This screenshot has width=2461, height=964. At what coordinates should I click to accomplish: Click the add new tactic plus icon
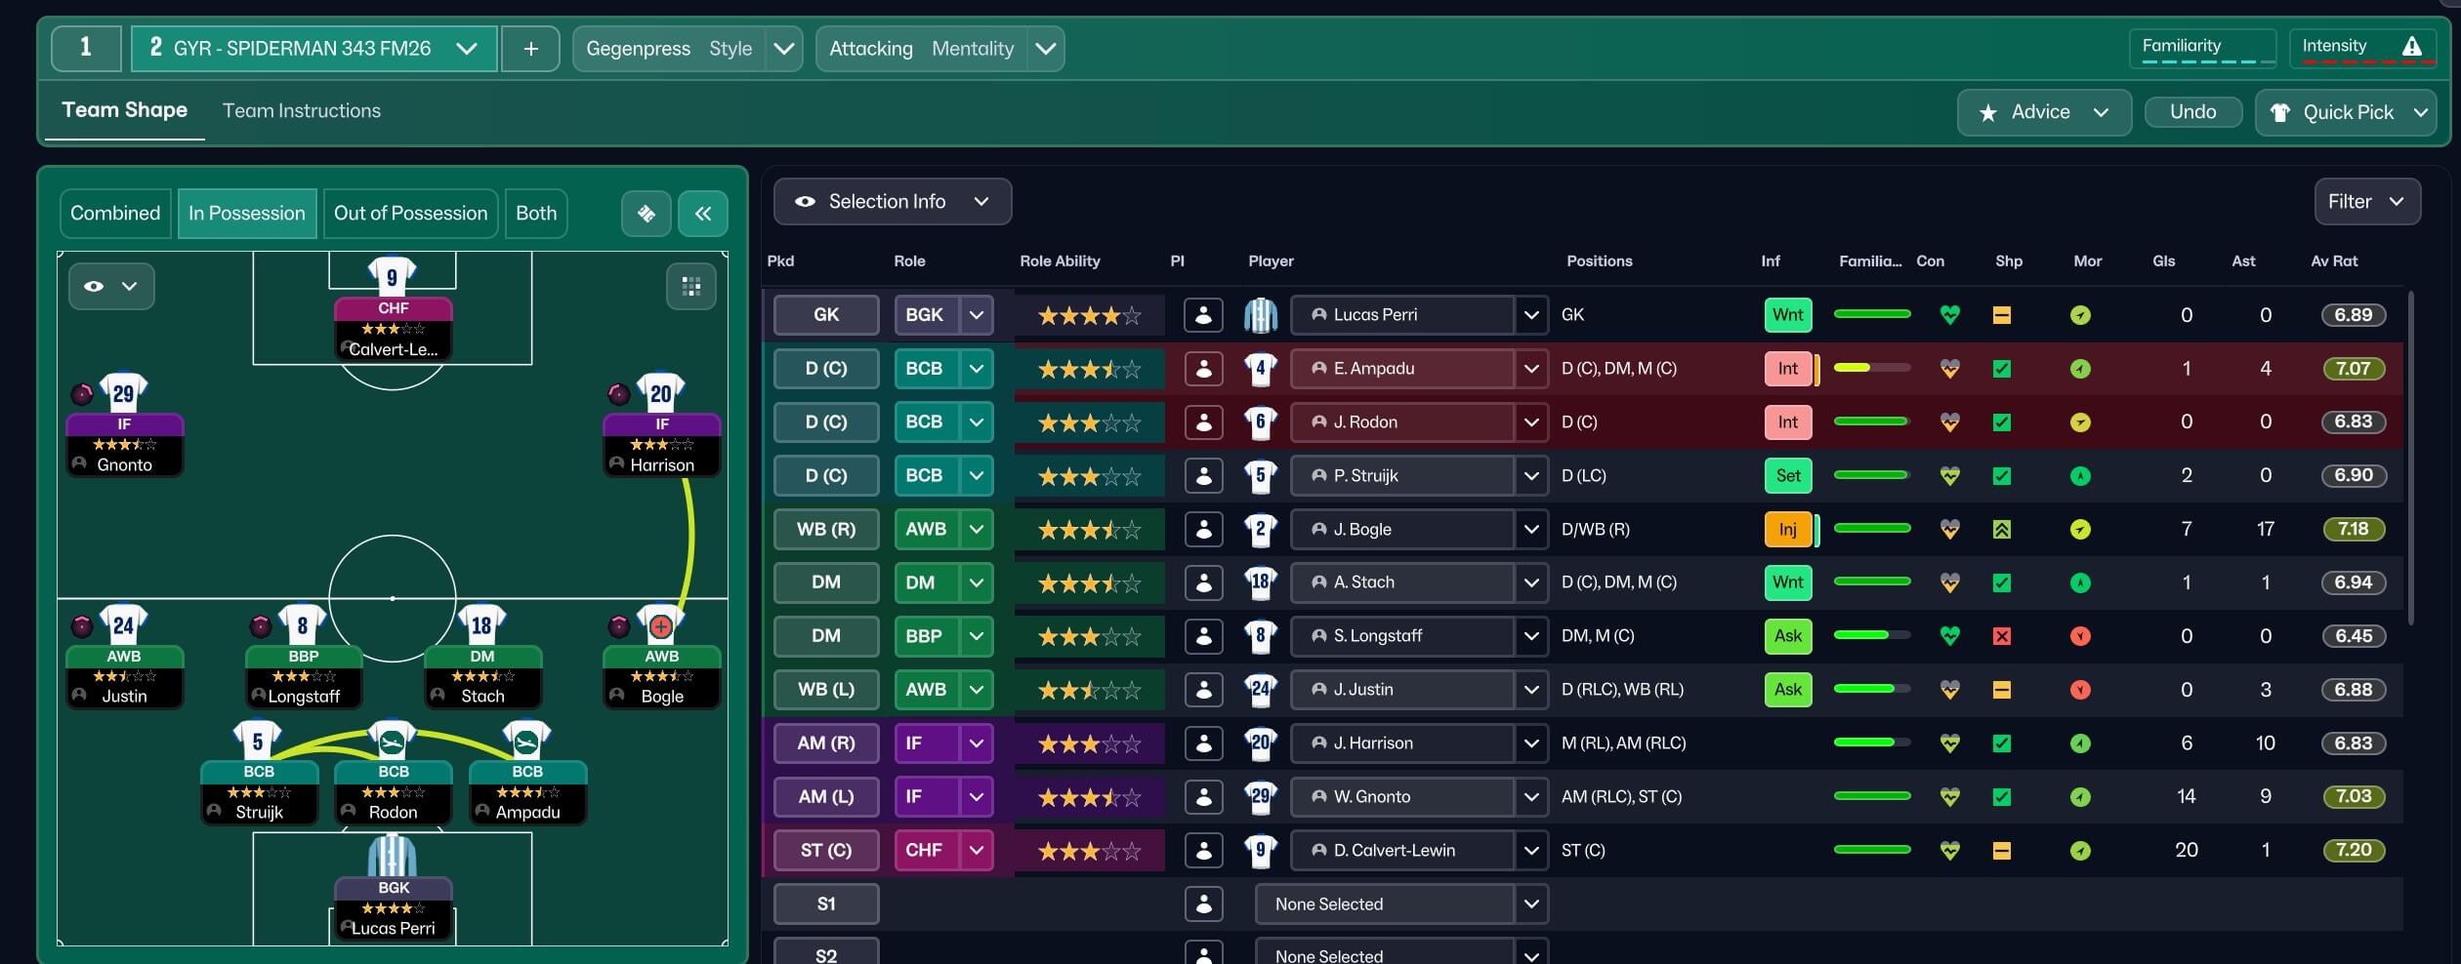[x=530, y=49]
